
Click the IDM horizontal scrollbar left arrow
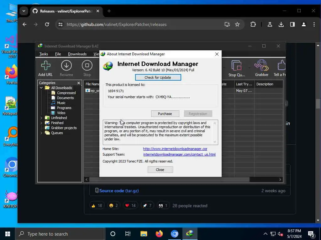[87, 179]
